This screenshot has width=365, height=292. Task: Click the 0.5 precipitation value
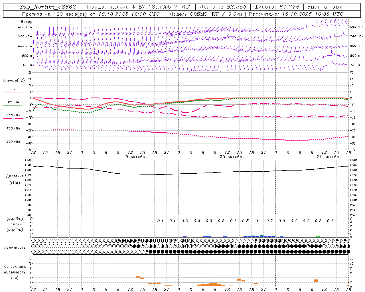(x=245, y=221)
